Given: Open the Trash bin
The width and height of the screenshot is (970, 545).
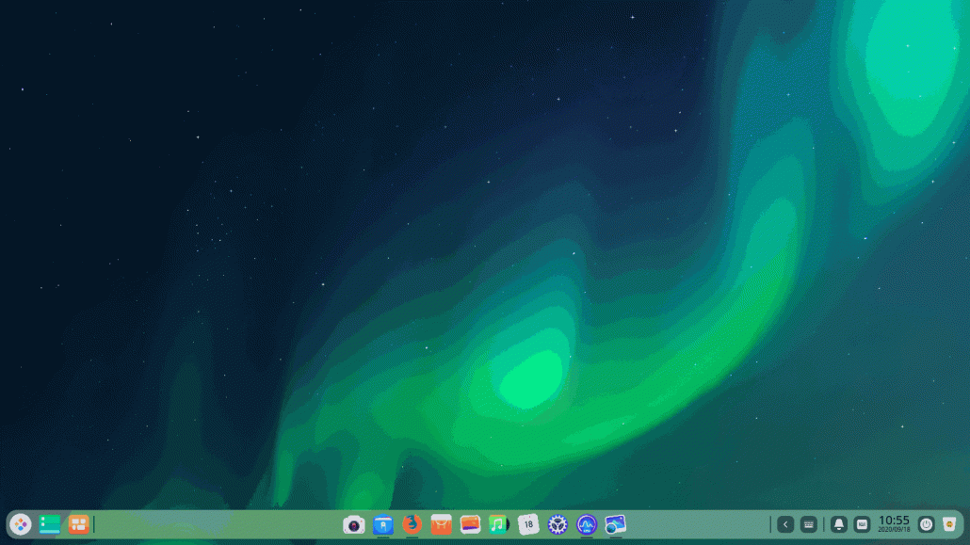Looking at the screenshot, I should point(949,523).
